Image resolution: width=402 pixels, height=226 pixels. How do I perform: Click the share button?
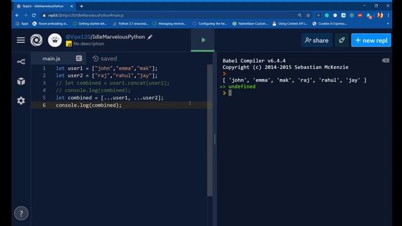click(x=317, y=40)
